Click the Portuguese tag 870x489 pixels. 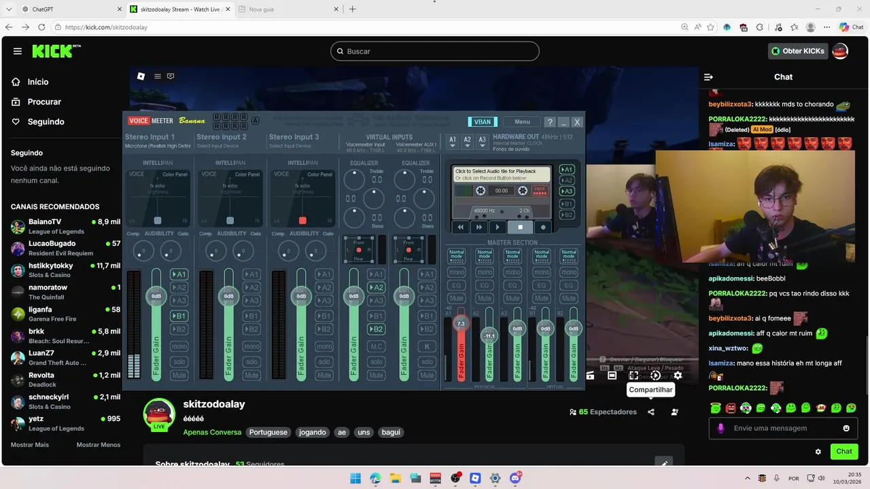pyautogui.click(x=268, y=432)
